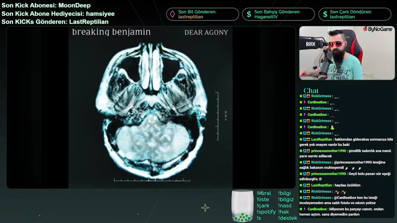Screen dimensions: 397x223
Task: Click the Son Bahşiş Gönderen widget pill
Action: (x=279, y=14)
